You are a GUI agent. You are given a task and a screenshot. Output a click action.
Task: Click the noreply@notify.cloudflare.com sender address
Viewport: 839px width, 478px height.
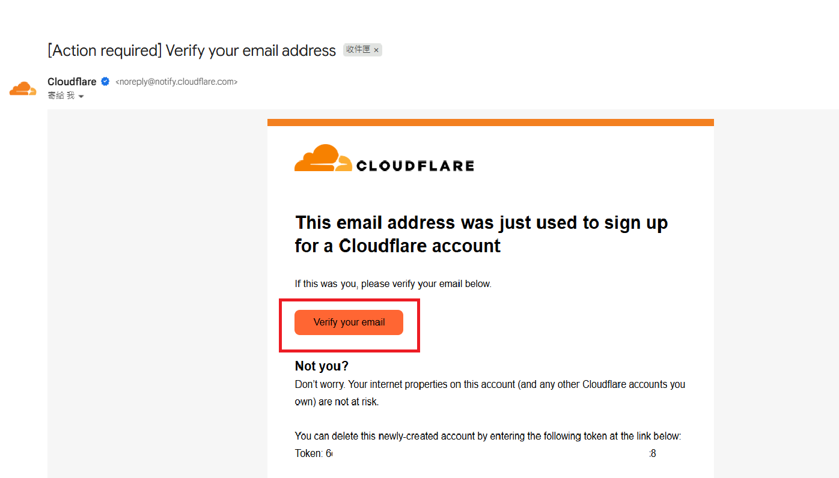tap(176, 82)
